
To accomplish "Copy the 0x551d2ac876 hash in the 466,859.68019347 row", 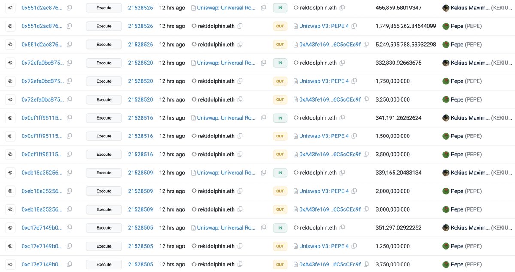I will pos(70,8).
